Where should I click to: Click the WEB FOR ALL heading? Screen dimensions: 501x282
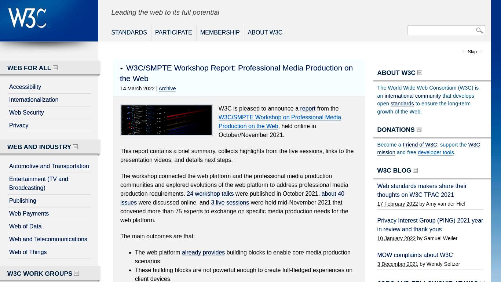click(29, 68)
